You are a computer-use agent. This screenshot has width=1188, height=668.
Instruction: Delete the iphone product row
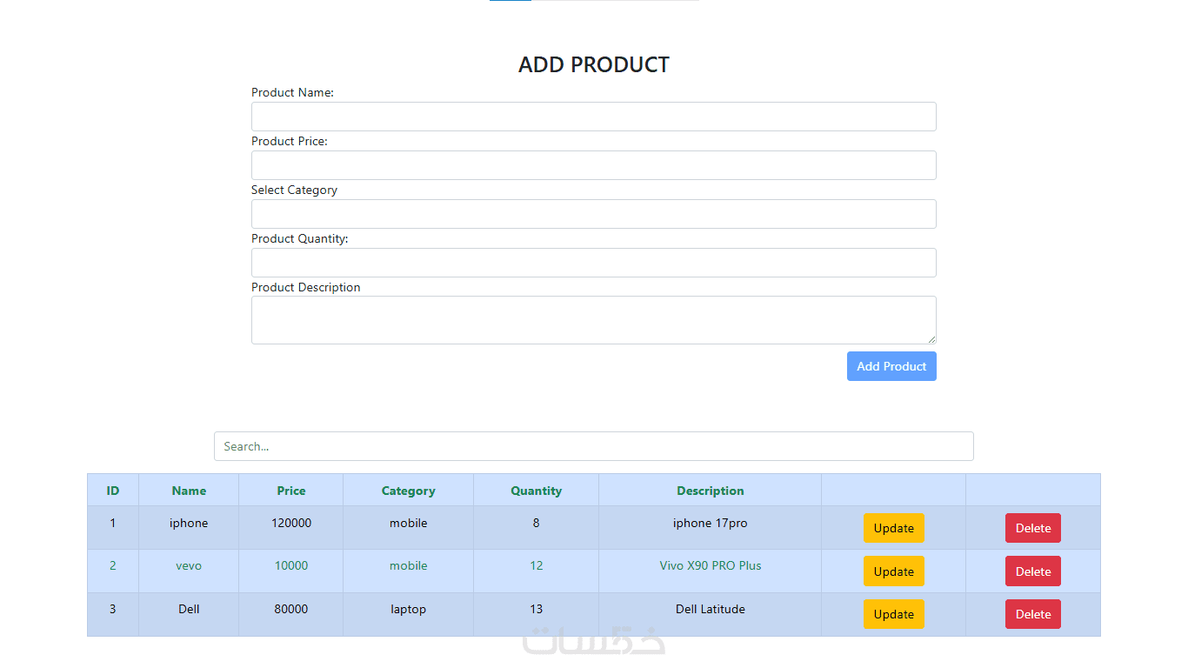(1032, 528)
